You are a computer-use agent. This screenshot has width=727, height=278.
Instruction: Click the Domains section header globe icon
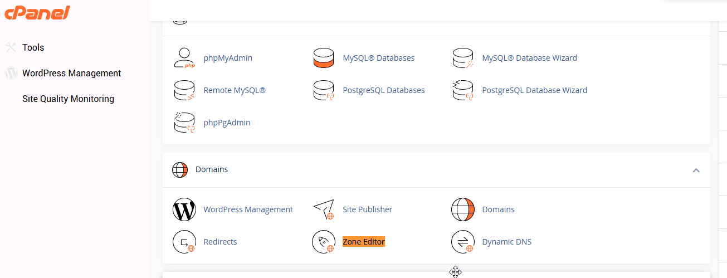(x=180, y=169)
